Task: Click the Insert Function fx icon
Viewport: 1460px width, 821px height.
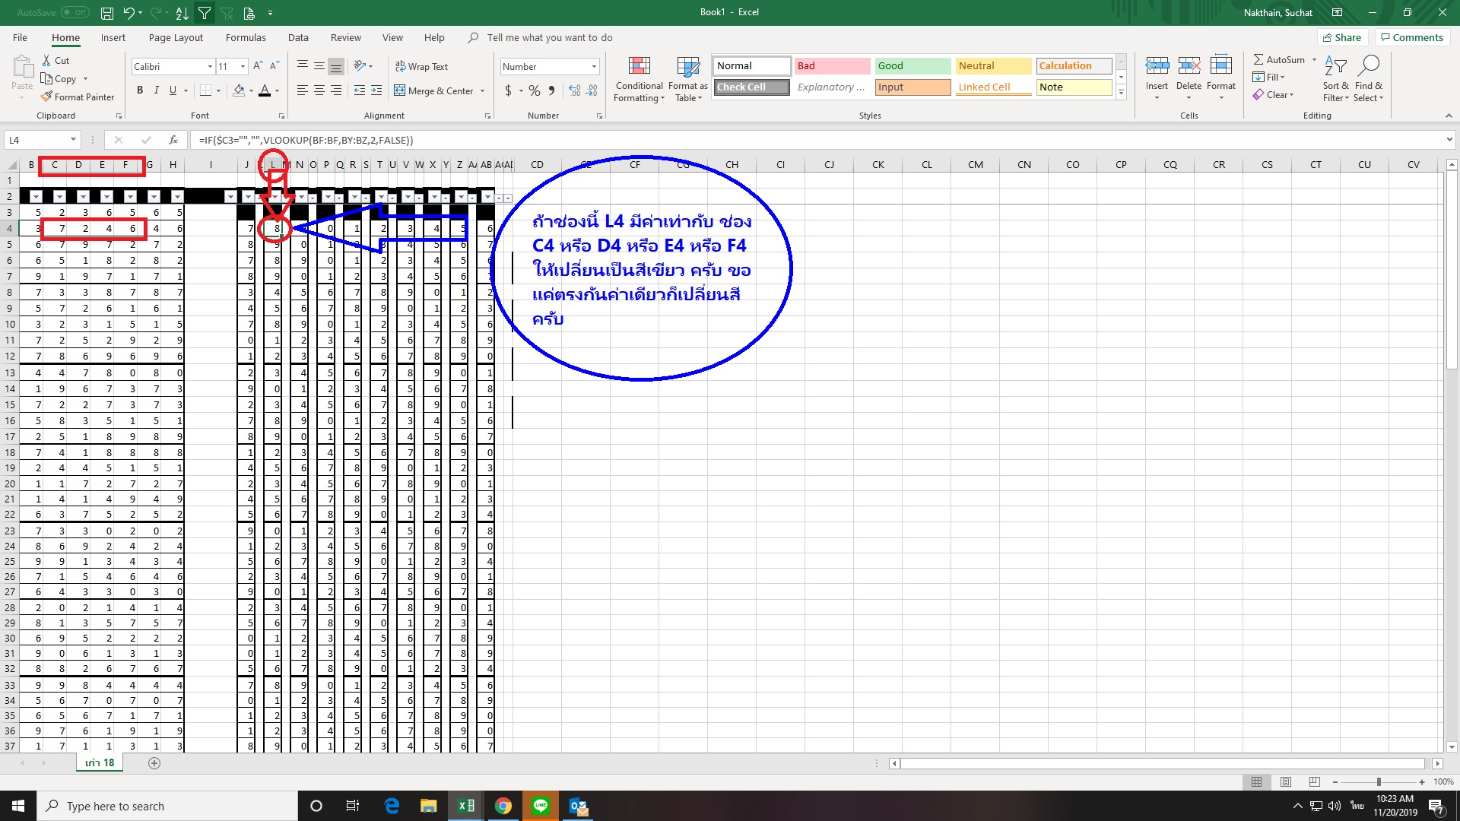Action: [173, 140]
